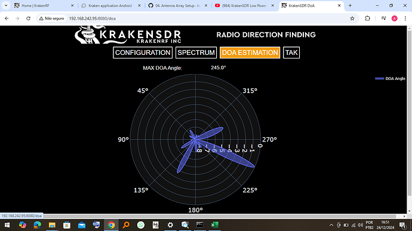Viewport: 412px width, 231px height.
Task: Click the KrakenSDR logo
Action: (x=128, y=35)
